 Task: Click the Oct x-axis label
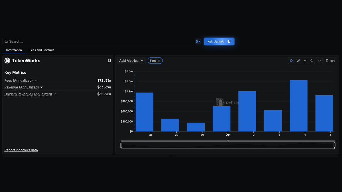tap(228, 135)
